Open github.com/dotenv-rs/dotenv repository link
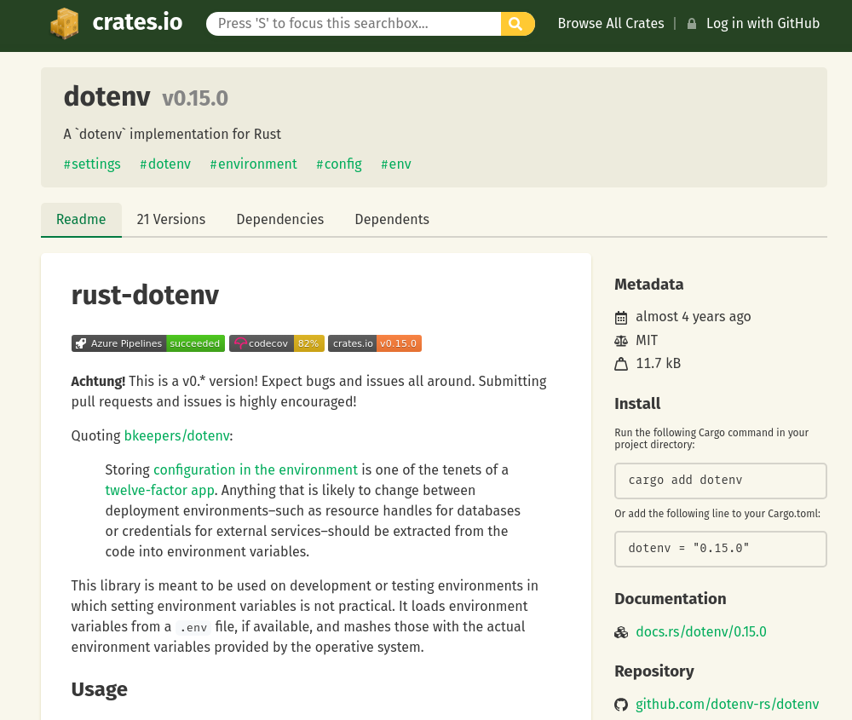Viewport: 852px width, 720px height. pos(727,705)
